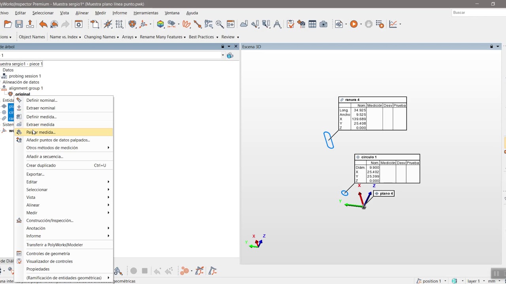Image resolution: width=506 pixels, height=284 pixels.
Task: Click the colored cube toolbar icon
Action: 160,24
